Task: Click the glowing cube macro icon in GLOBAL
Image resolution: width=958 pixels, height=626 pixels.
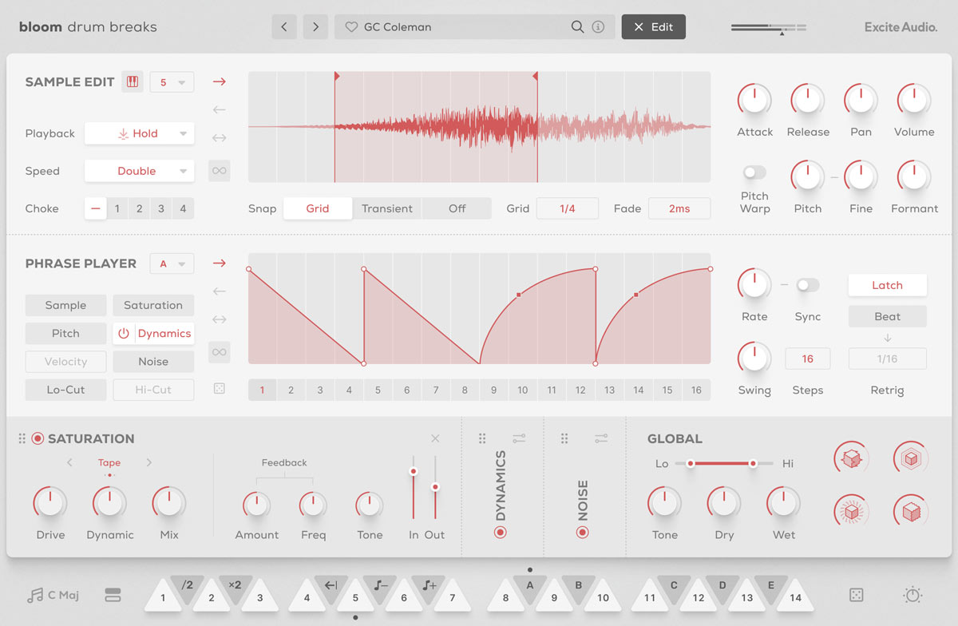Action: point(851,511)
